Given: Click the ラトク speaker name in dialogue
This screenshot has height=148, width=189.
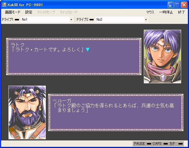Looking at the screenshot, I should [17, 45].
